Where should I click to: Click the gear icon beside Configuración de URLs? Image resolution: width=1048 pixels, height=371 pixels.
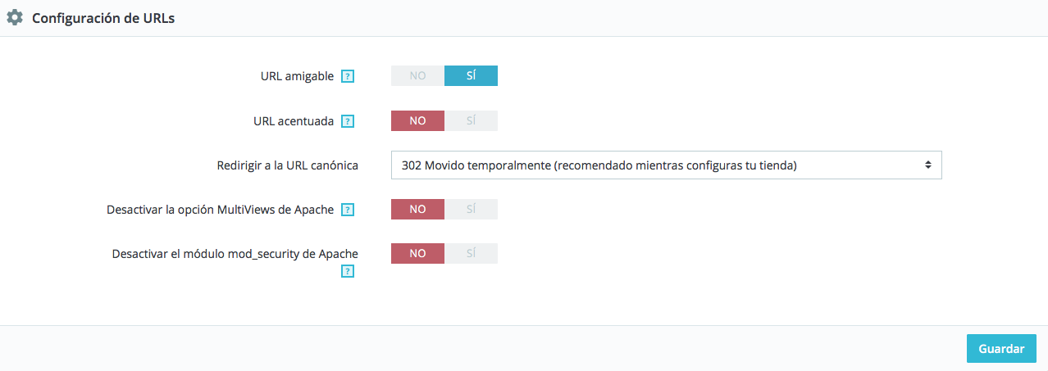[15, 18]
